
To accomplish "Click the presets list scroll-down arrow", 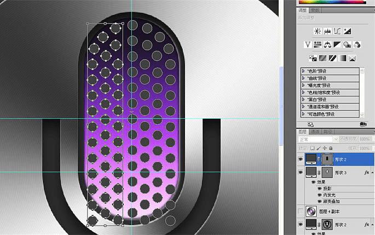I will tap(362, 115).
